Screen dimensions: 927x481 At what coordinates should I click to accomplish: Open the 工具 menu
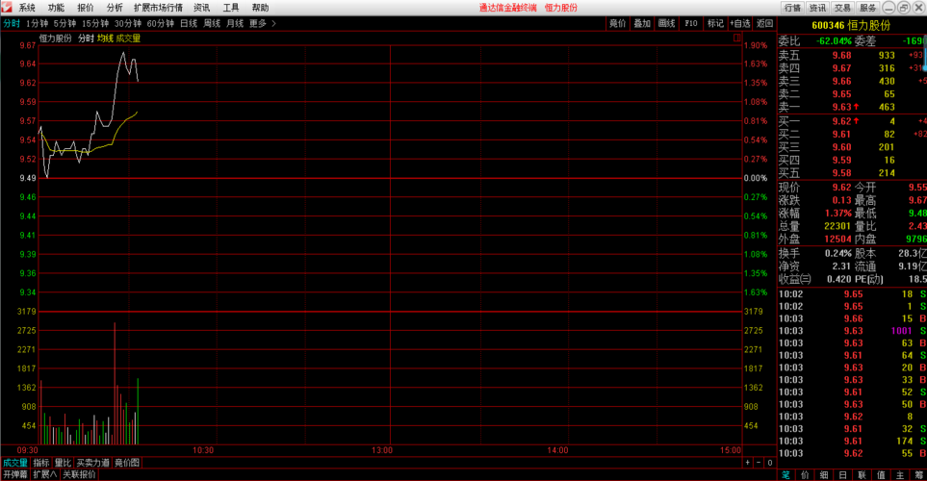(x=231, y=8)
